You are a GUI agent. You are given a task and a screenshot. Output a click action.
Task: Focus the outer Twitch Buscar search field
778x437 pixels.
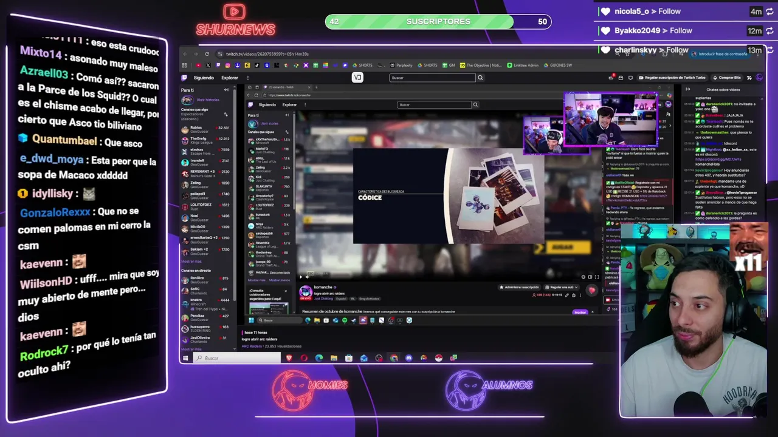(x=432, y=78)
